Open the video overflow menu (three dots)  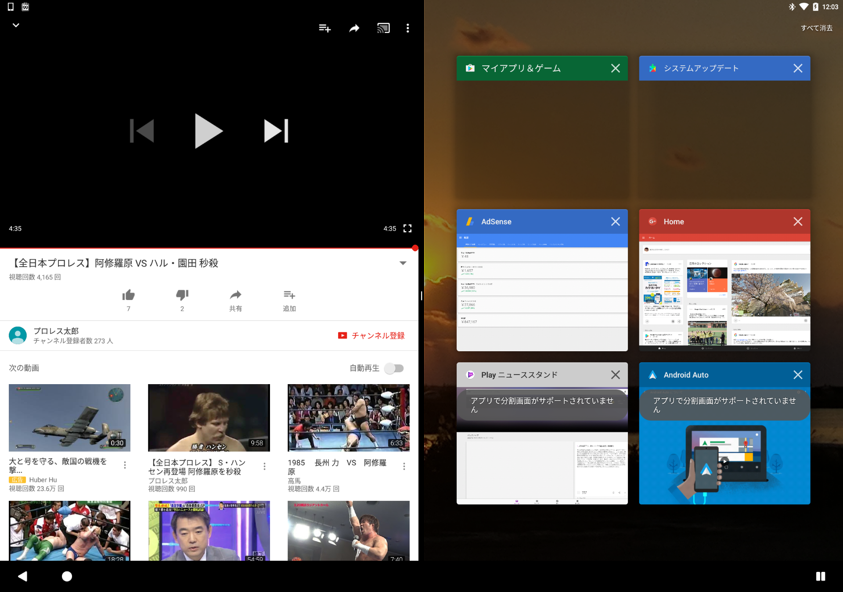coord(408,29)
